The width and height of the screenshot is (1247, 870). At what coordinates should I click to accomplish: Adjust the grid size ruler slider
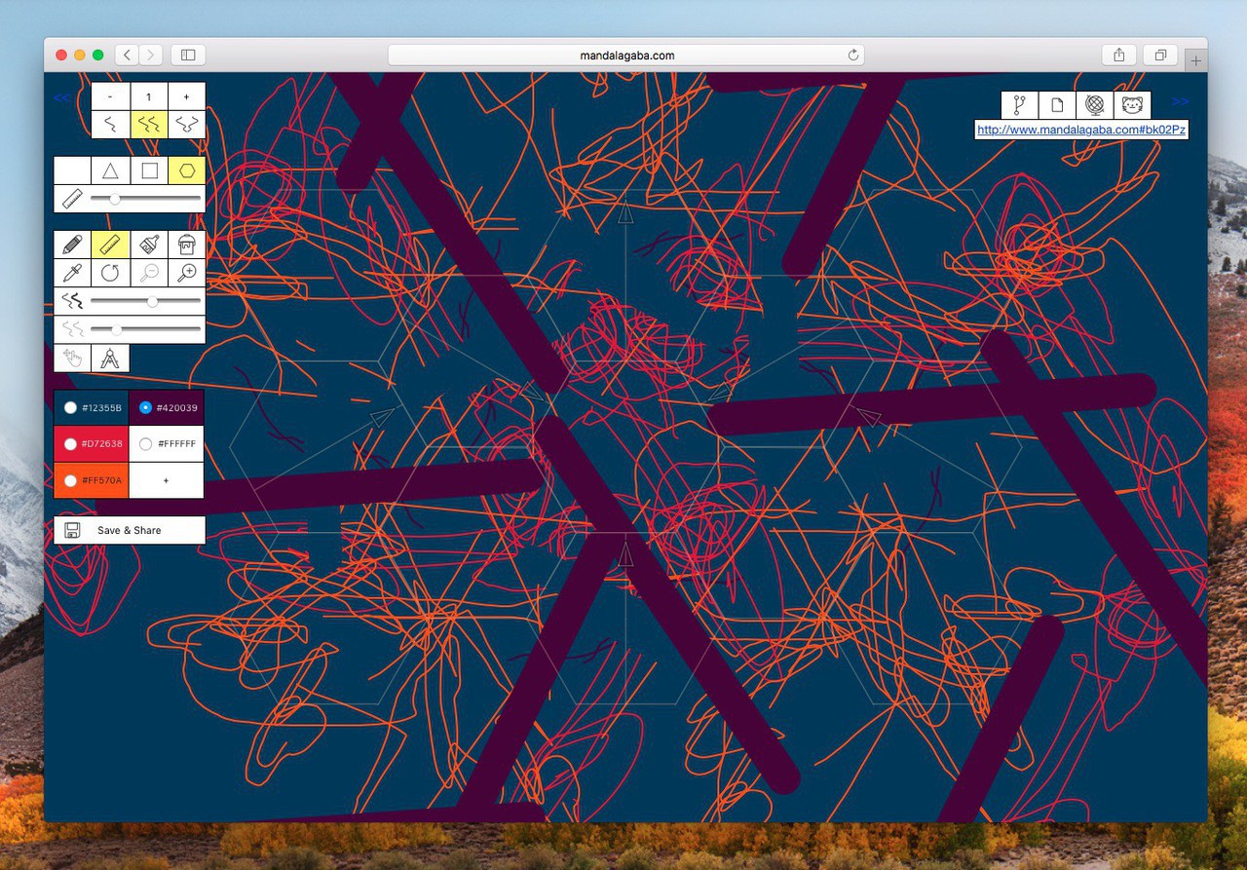[x=145, y=199]
